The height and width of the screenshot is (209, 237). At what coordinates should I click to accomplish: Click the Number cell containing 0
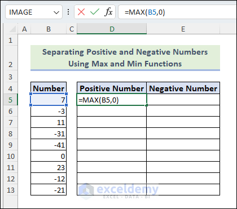(x=49, y=156)
